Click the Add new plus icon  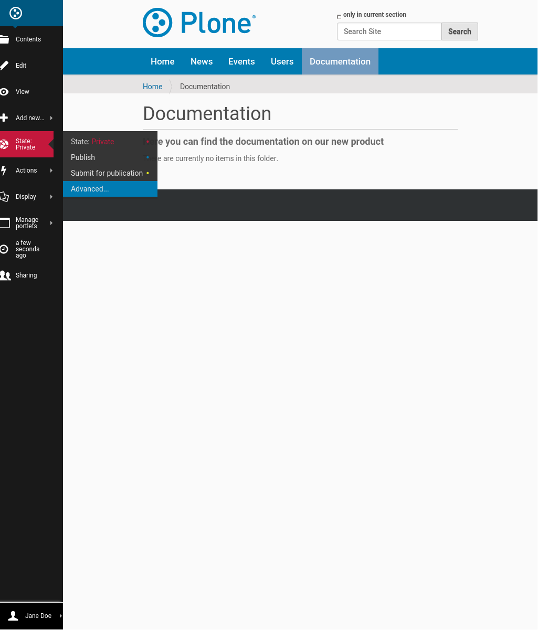[x=4, y=118]
